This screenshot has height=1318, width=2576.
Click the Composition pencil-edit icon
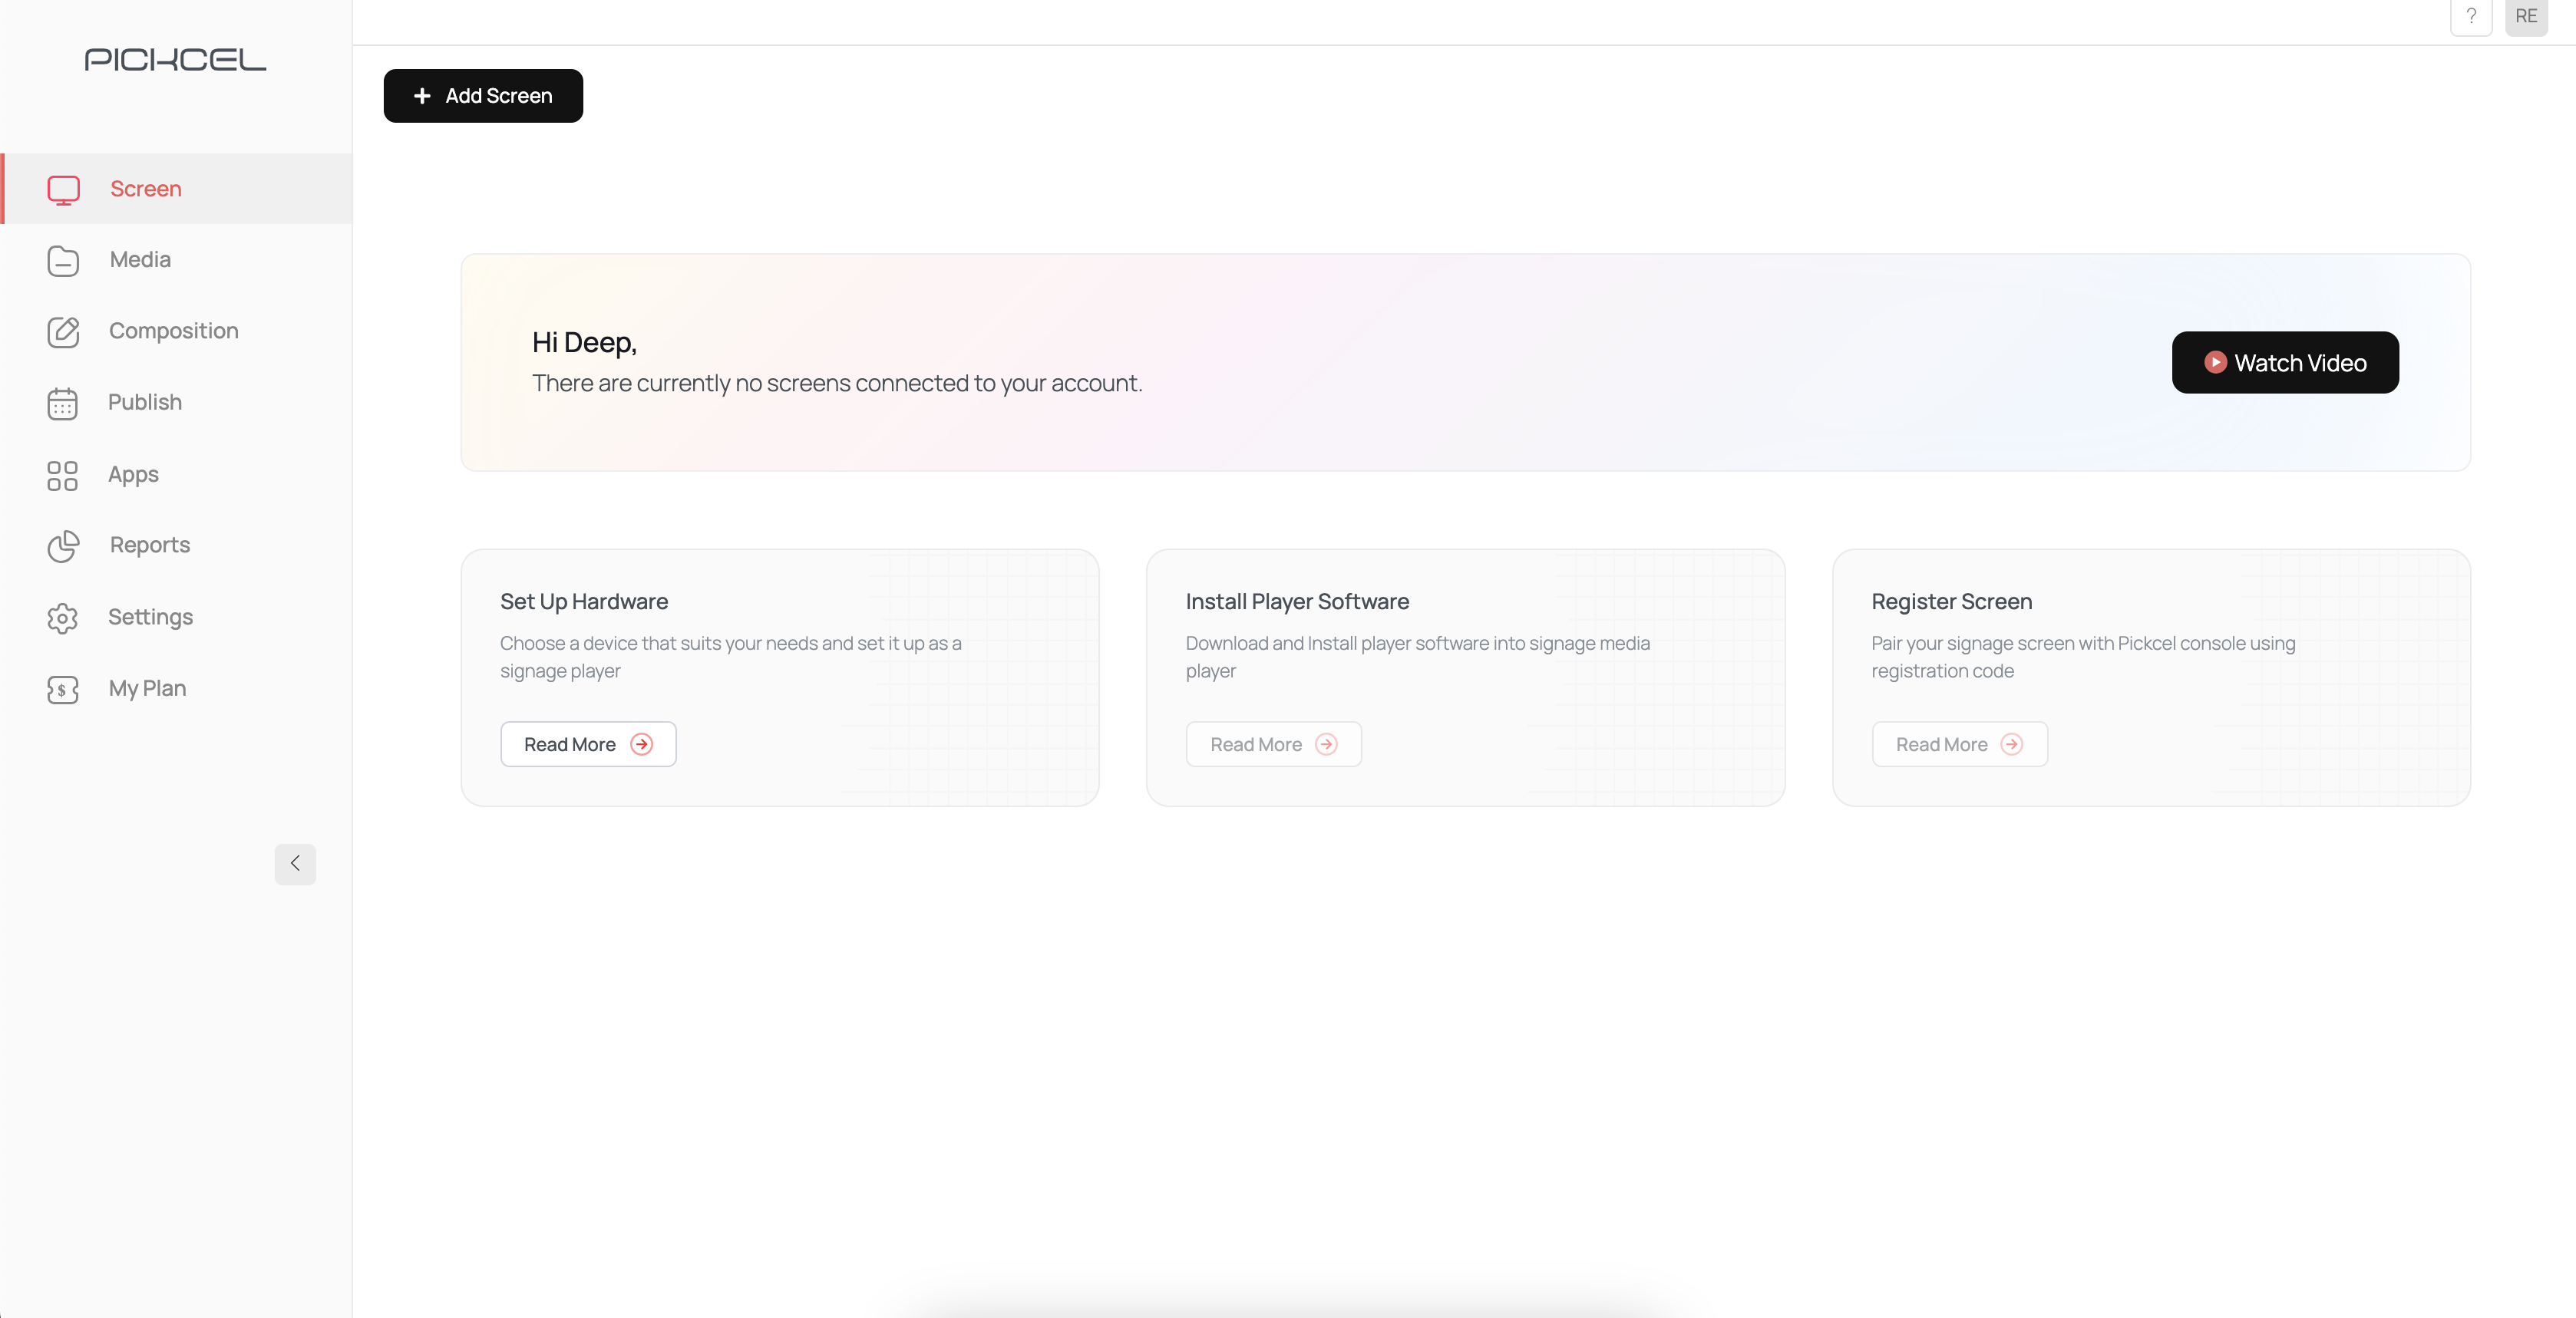tap(63, 331)
